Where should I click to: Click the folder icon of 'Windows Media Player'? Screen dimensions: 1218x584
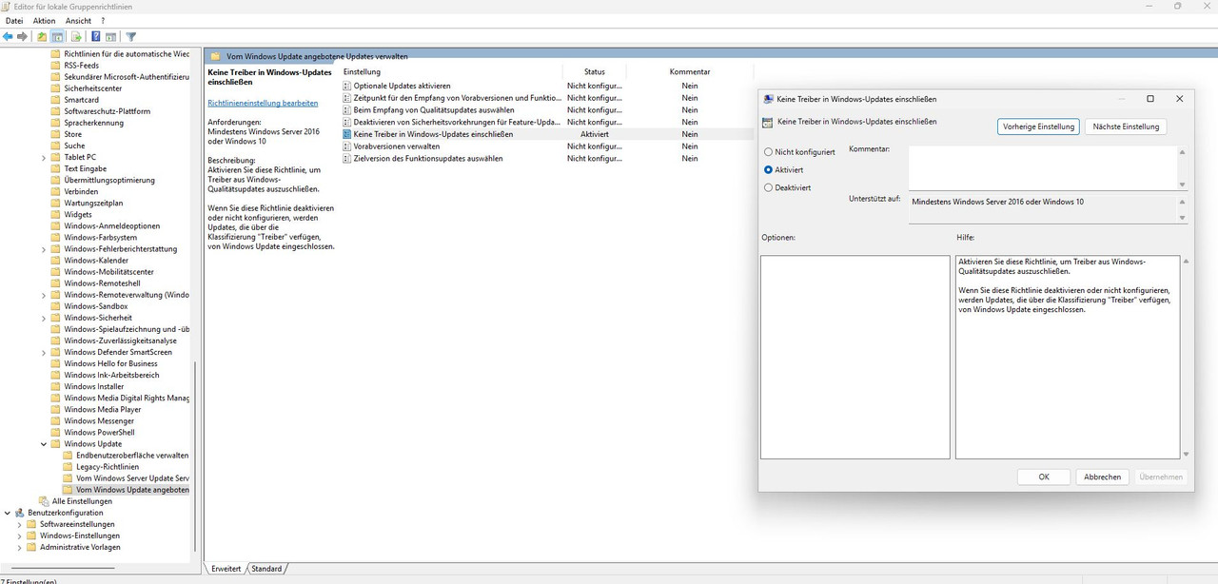click(55, 409)
